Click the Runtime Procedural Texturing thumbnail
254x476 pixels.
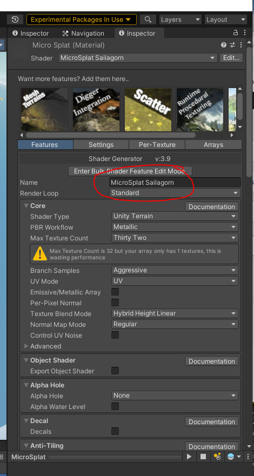coord(200,109)
